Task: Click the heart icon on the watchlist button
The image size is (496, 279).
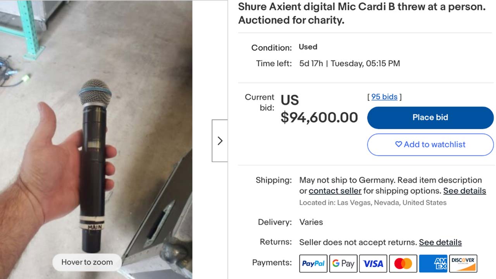Action: [x=398, y=144]
